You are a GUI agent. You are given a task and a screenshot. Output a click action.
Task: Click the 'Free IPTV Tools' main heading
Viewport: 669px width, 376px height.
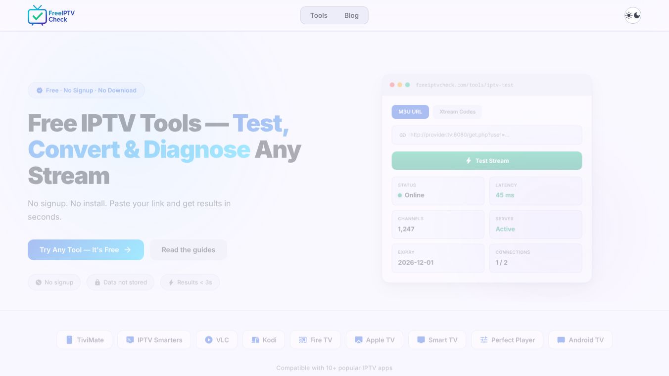pyautogui.click(x=164, y=149)
